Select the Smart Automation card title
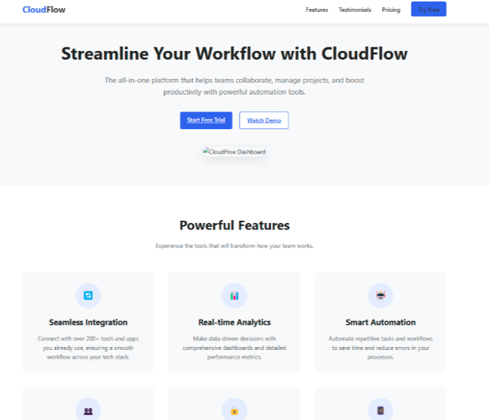Viewport: 489px width, 420px height. pyautogui.click(x=381, y=323)
